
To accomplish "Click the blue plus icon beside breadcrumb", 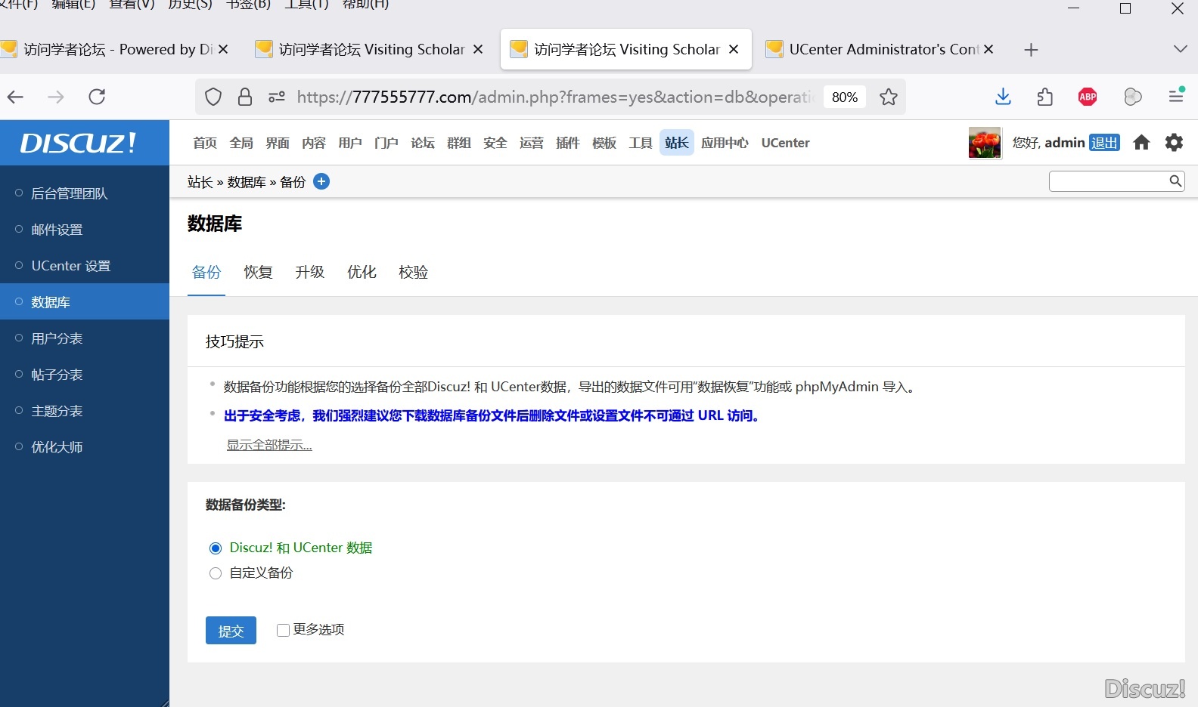I will [x=321, y=182].
